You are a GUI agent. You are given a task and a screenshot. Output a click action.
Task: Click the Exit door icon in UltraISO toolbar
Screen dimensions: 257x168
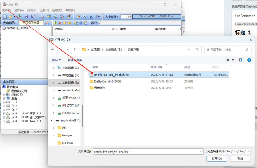tap(98, 16)
